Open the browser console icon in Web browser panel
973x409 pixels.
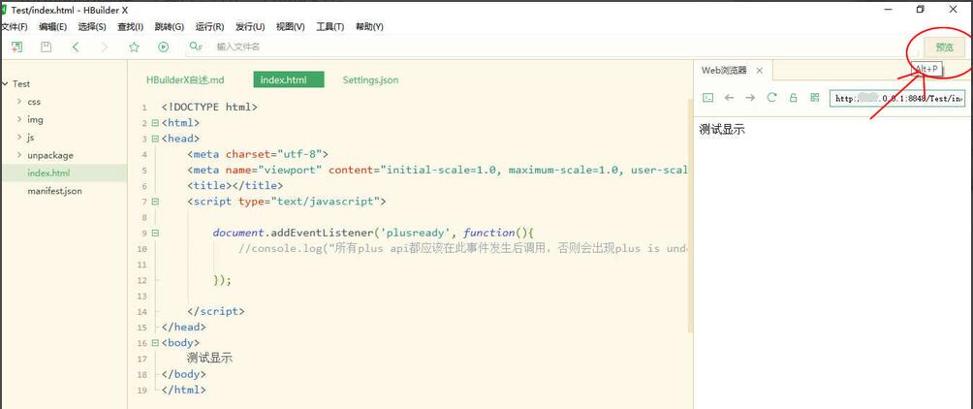click(708, 98)
